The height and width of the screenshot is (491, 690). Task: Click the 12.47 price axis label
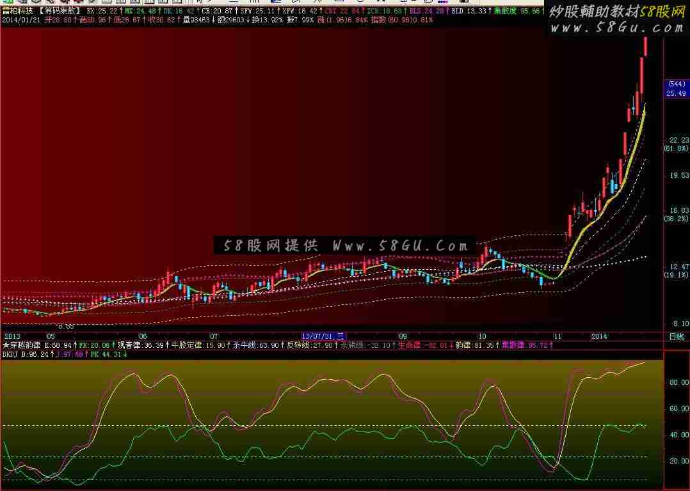[679, 267]
